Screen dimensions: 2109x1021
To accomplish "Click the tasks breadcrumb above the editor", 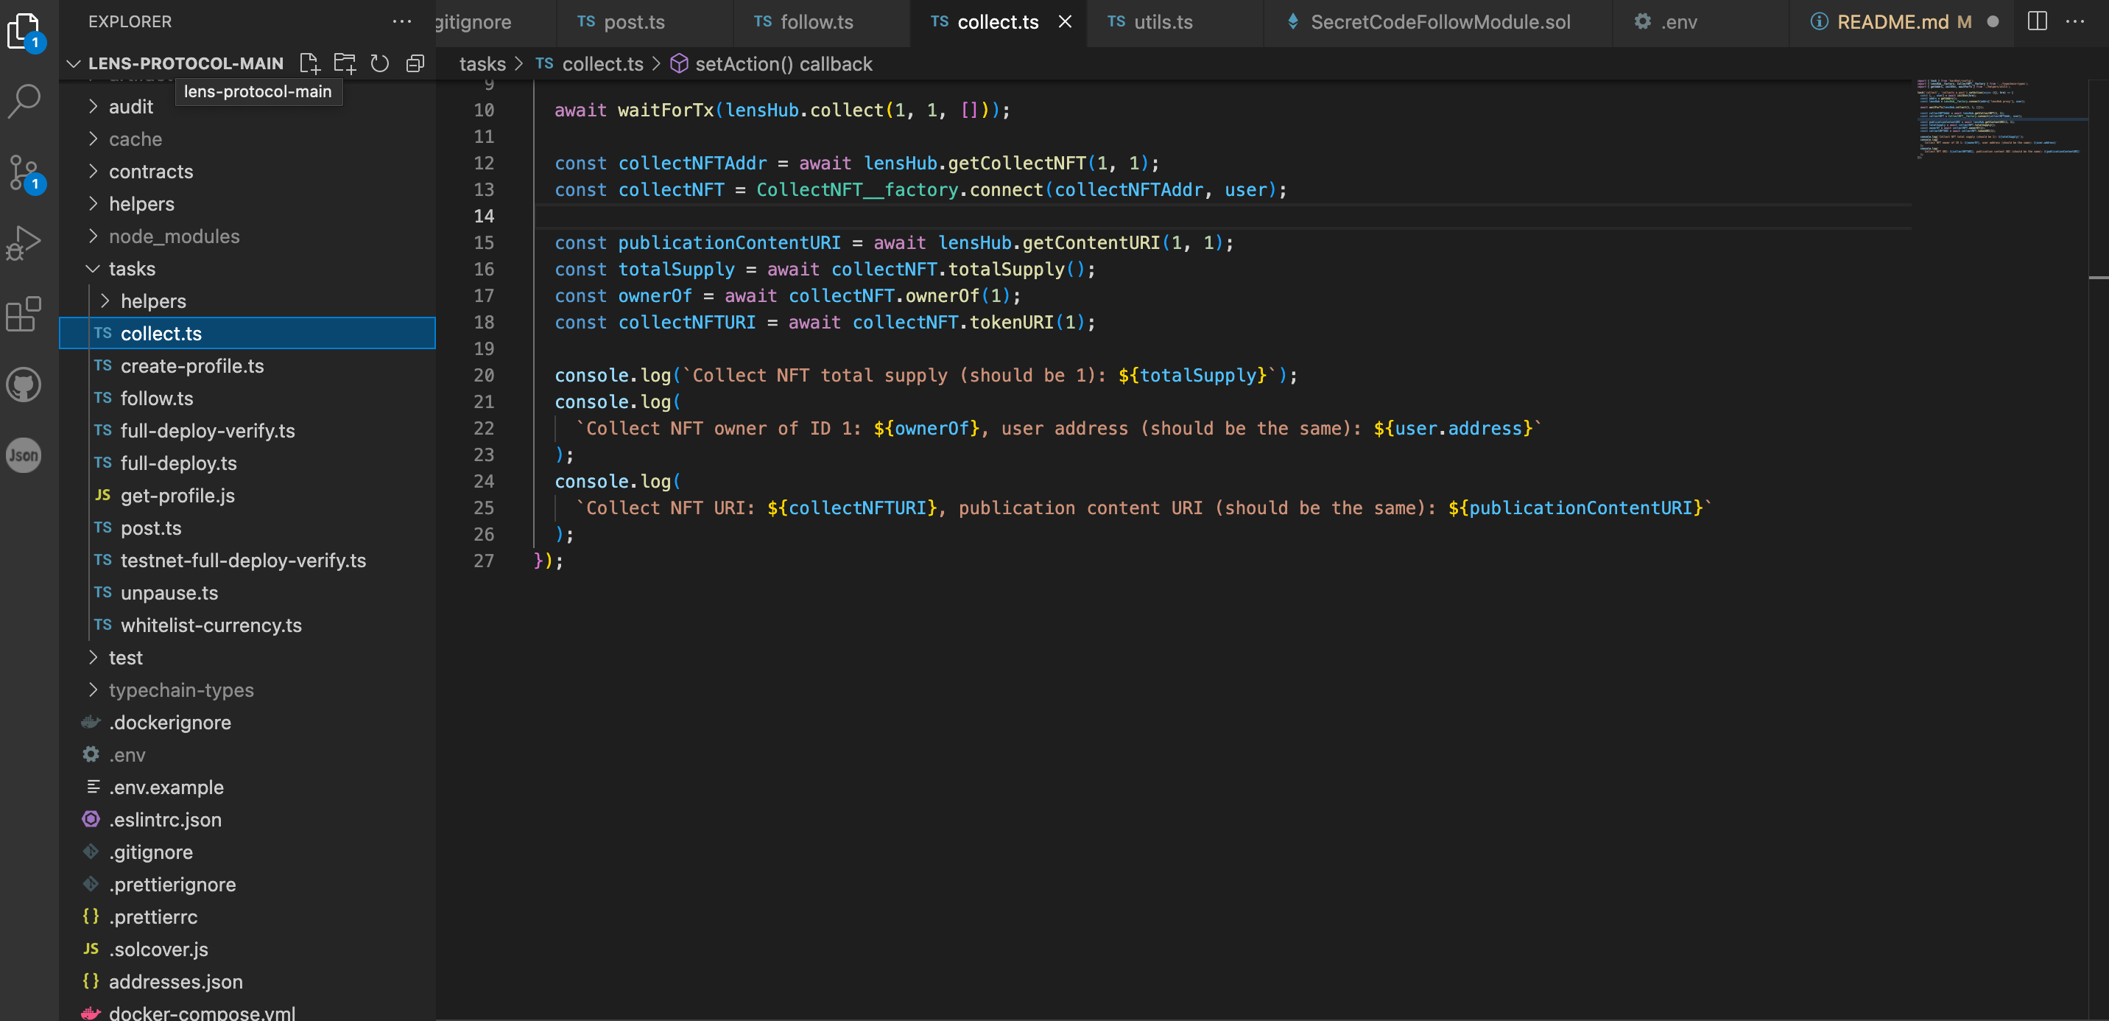I will click(482, 64).
